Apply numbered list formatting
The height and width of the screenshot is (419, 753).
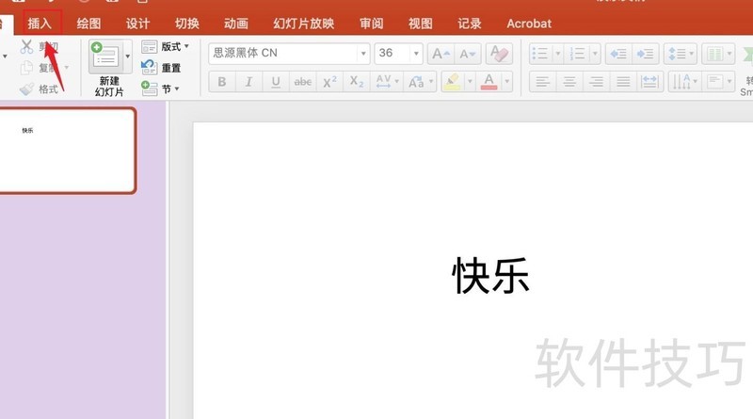[578, 54]
